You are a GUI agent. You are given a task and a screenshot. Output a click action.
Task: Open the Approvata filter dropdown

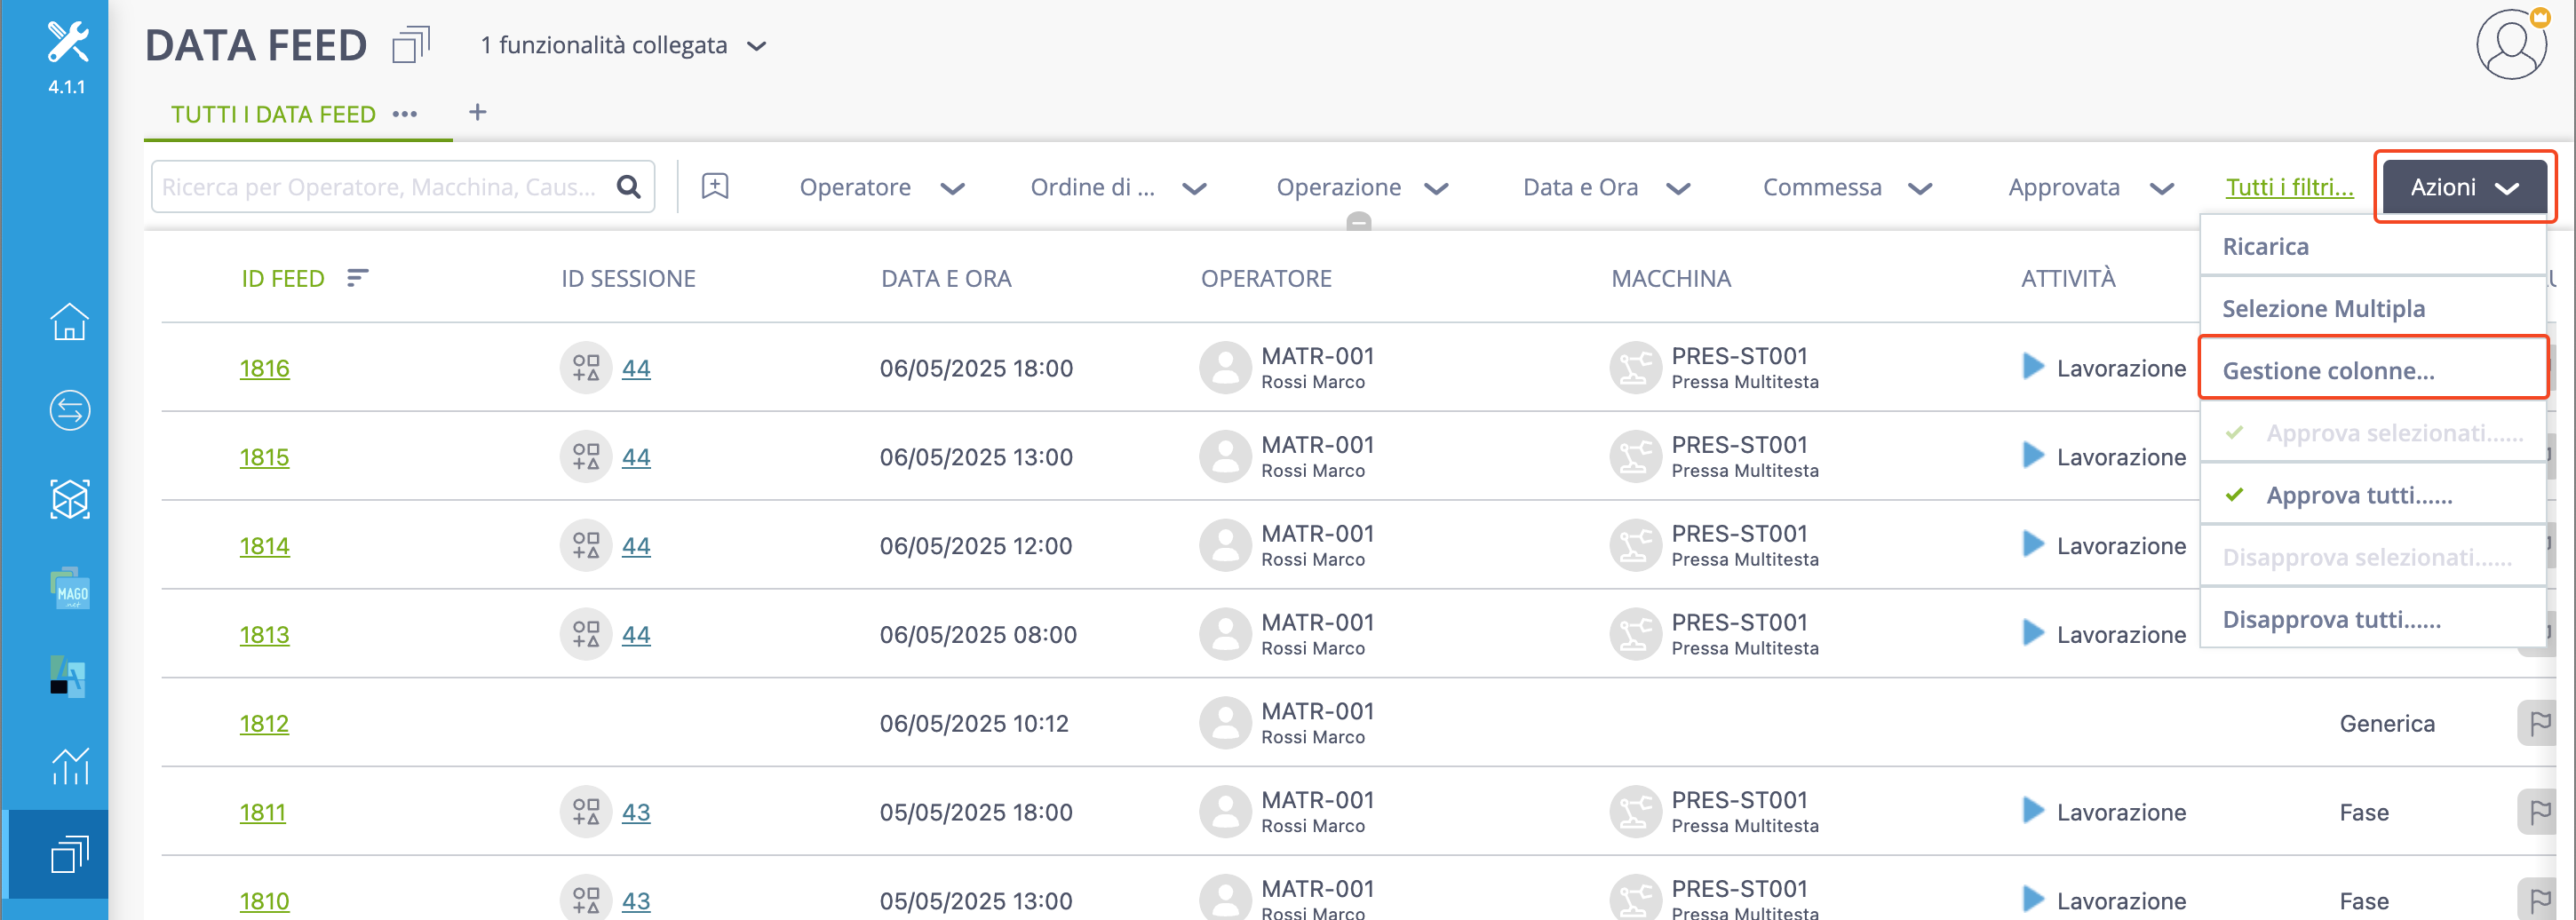click(2090, 187)
